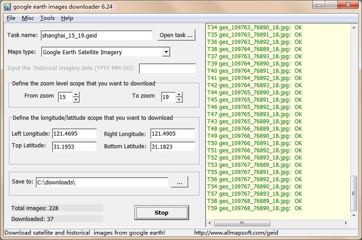This screenshot has width=362, height=240.
Task: Select log line T41 ges_109764_76892_18.jpg
Action: pyautogui.click(x=254, y=78)
